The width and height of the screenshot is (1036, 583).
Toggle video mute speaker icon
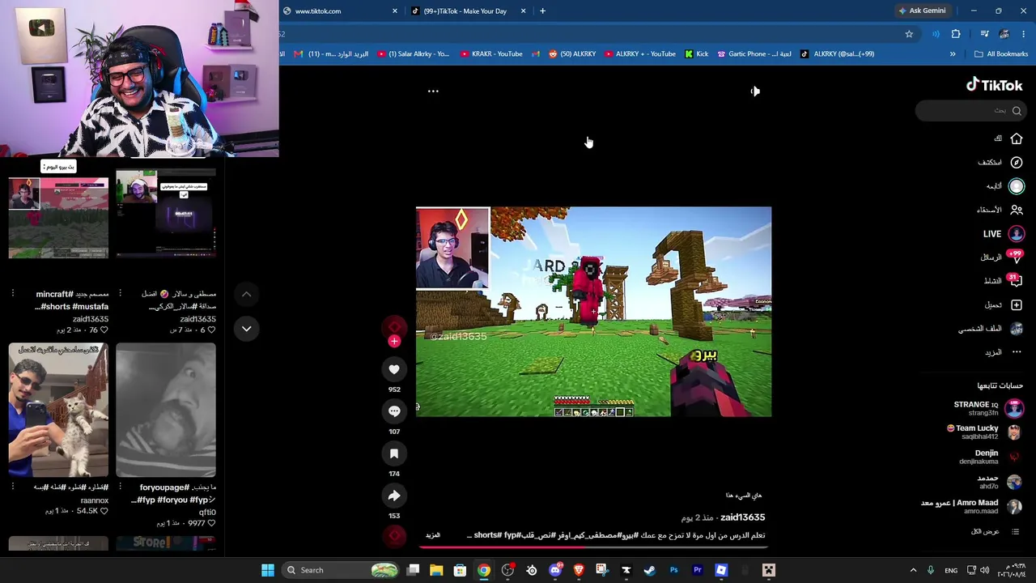click(x=754, y=91)
